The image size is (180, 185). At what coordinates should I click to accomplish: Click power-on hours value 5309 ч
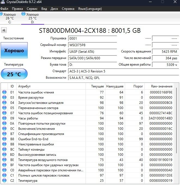tap(166, 65)
